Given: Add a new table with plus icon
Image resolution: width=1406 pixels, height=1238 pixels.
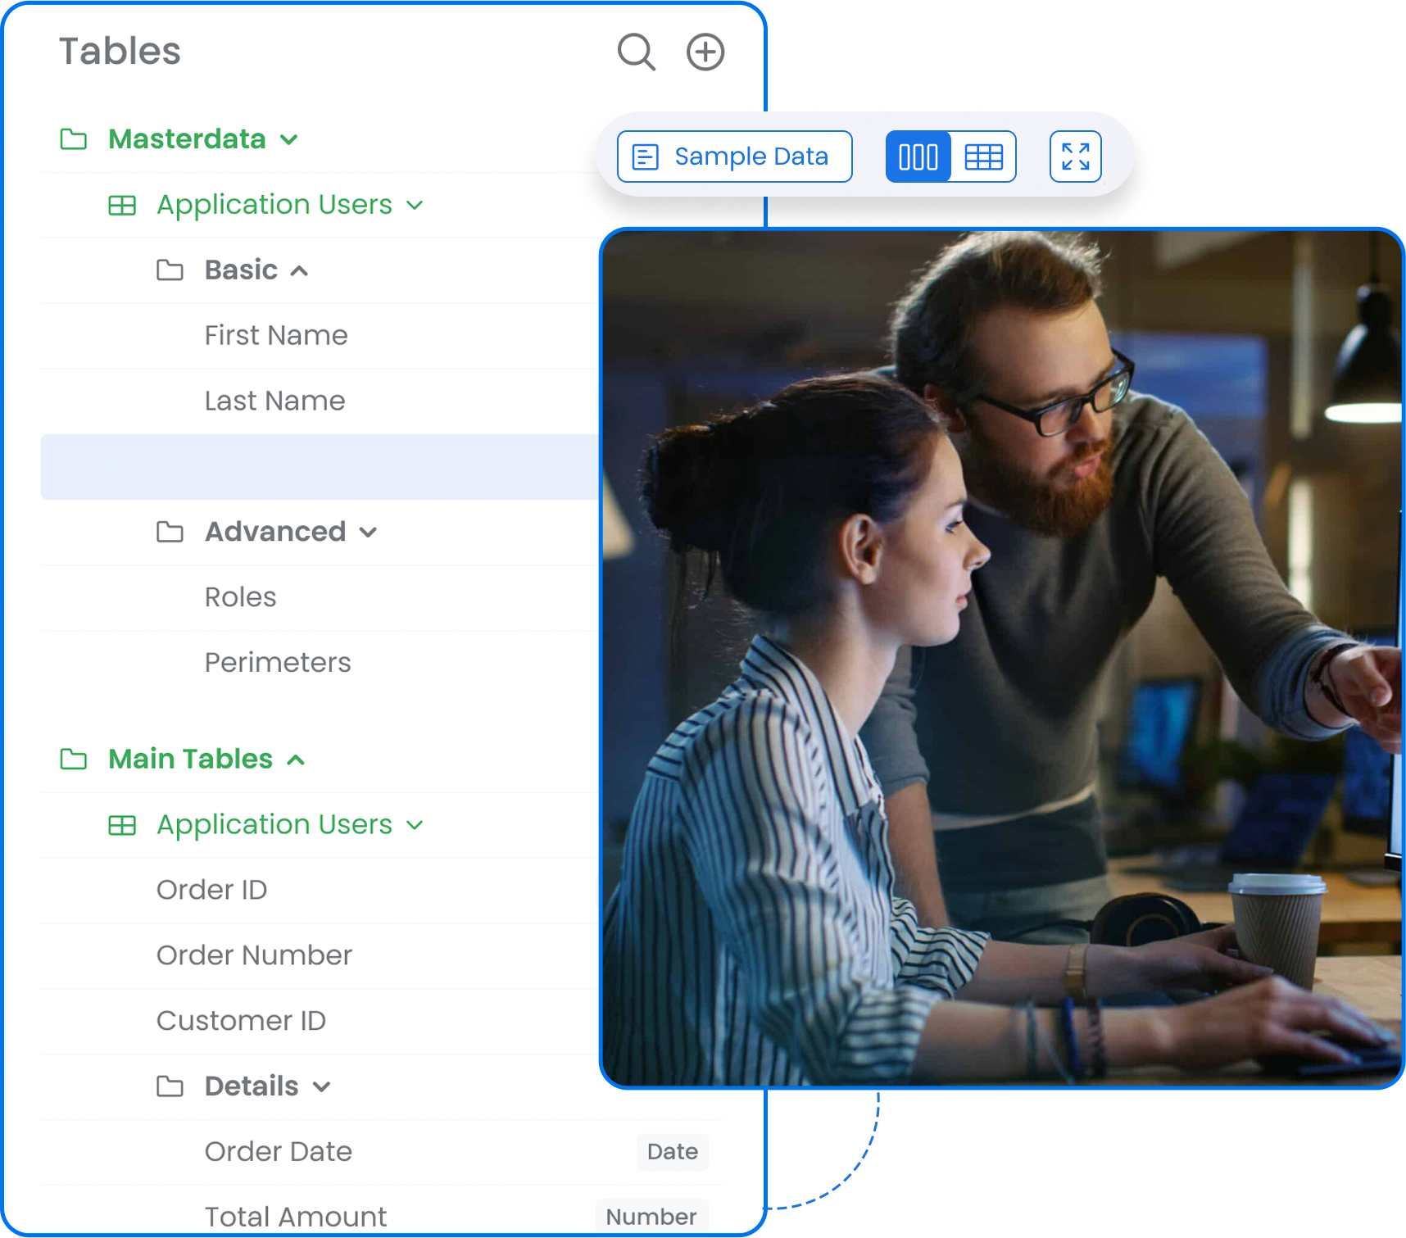Looking at the screenshot, I should (x=705, y=52).
